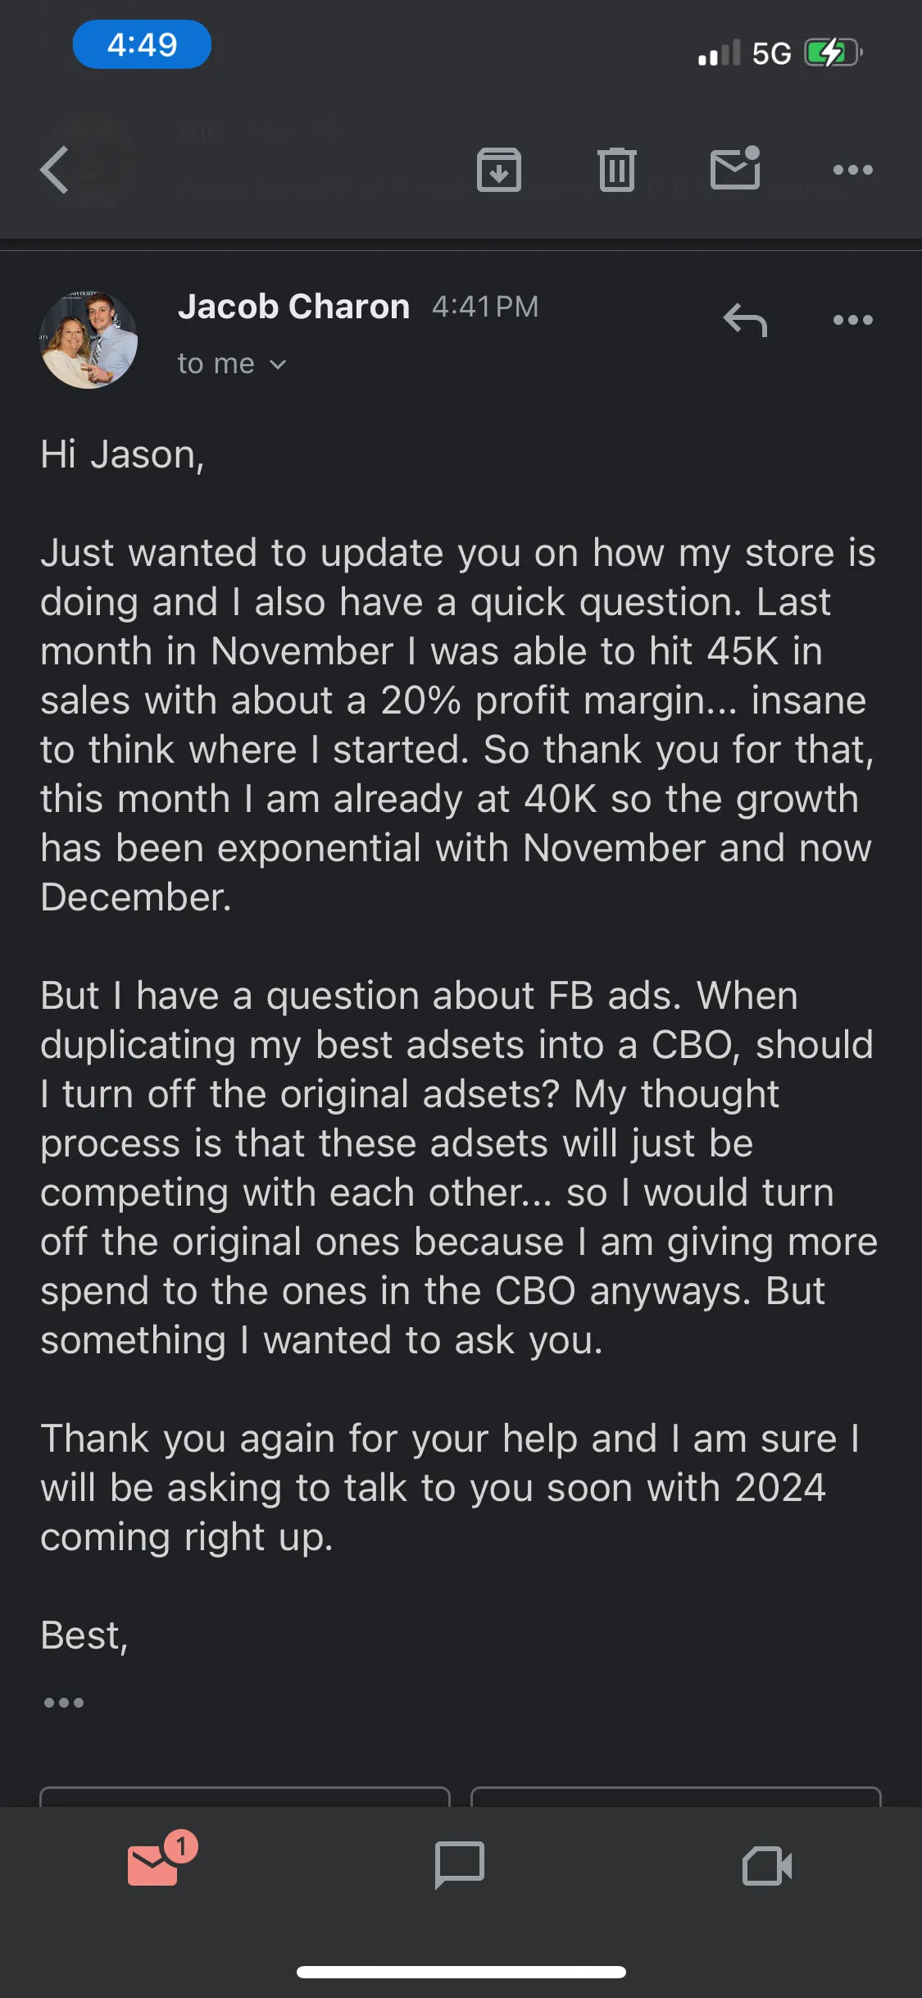Archive this email with the download-box icon
922x1998 pixels.
click(x=499, y=170)
